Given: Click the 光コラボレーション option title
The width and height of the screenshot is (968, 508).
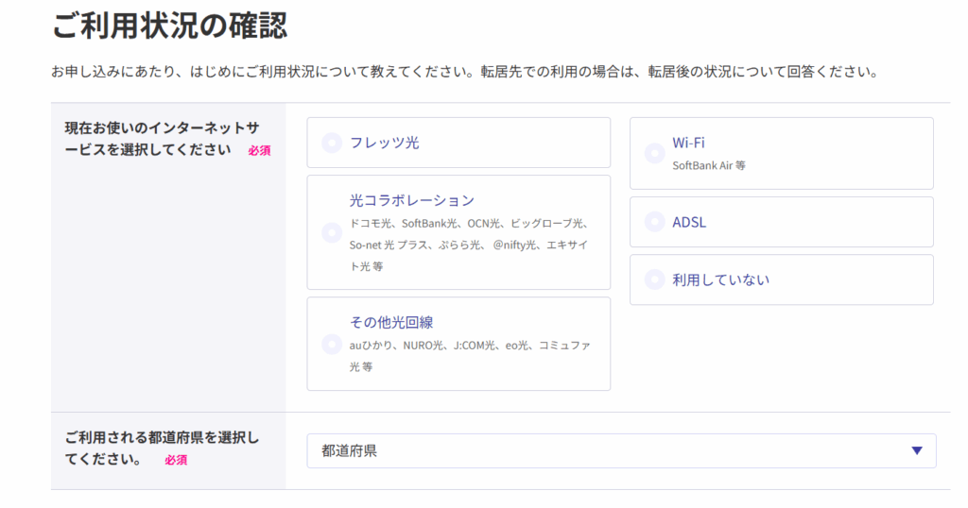Looking at the screenshot, I should pos(411,200).
